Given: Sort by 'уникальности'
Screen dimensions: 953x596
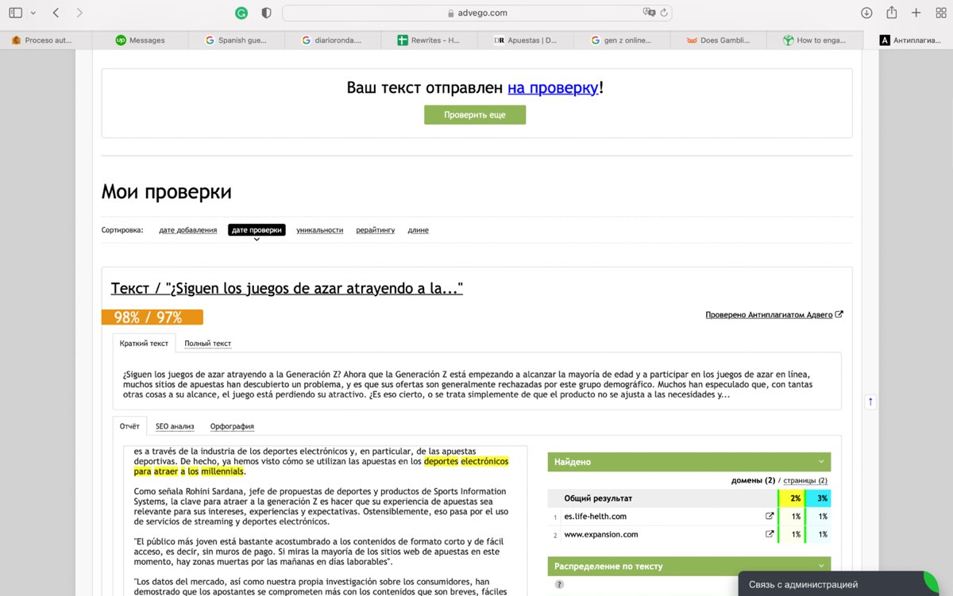Looking at the screenshot, I should (320, 230).
